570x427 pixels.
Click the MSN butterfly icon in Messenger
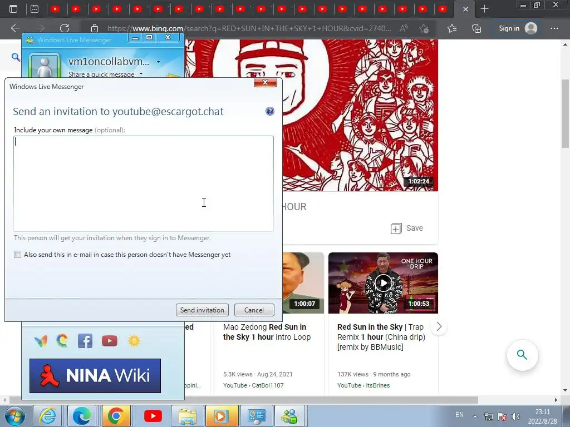tap(41, 341)
